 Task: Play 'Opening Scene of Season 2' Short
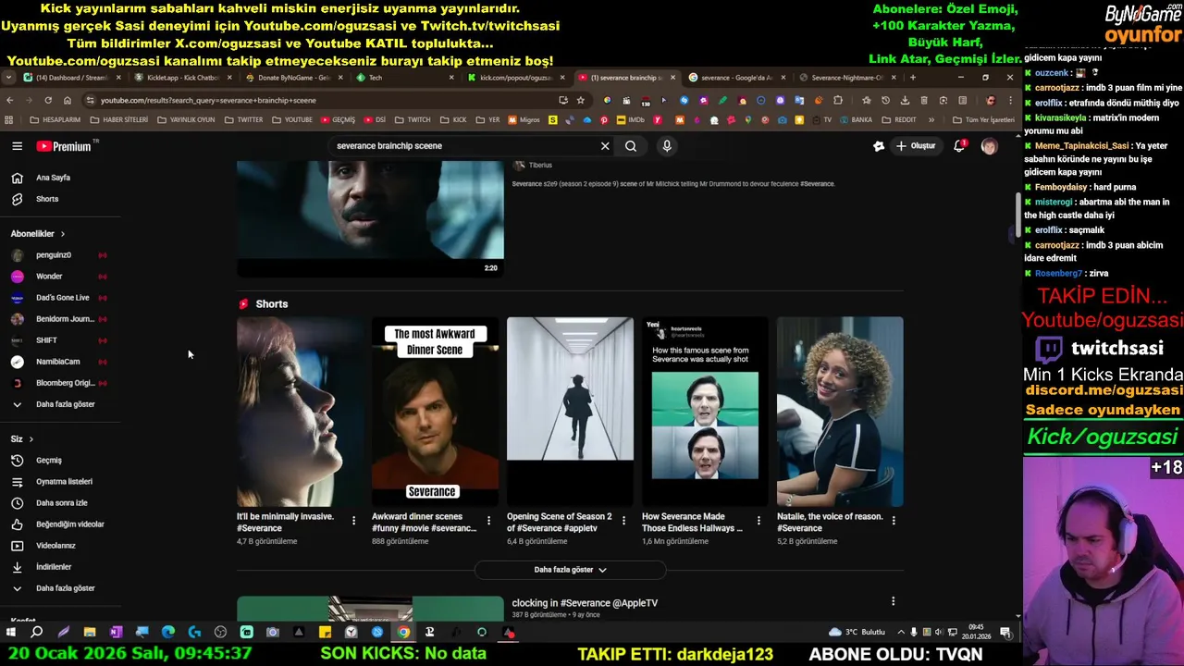(570, 412)
